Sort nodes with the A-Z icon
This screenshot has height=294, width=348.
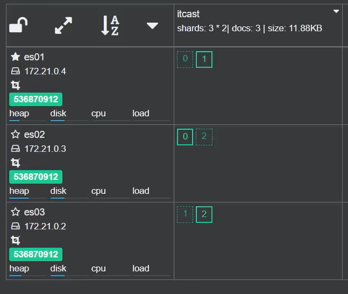tap(110, 25)
